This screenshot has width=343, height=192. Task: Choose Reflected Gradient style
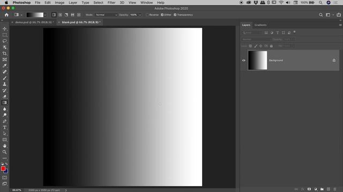point(72,15)
